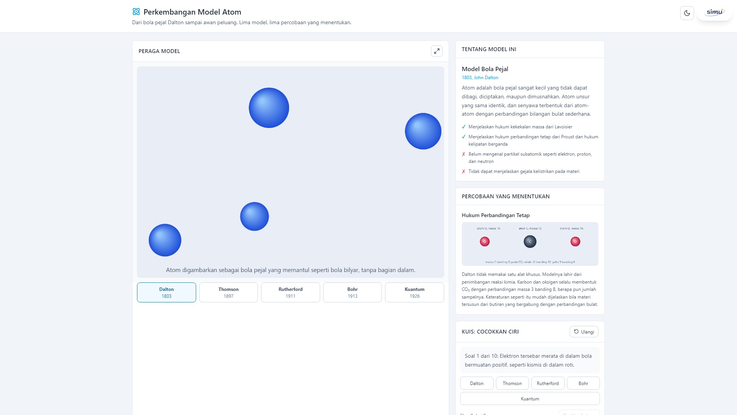
Task: Click the dark carbon atom in the diagram
Action: tap(530, 242)
